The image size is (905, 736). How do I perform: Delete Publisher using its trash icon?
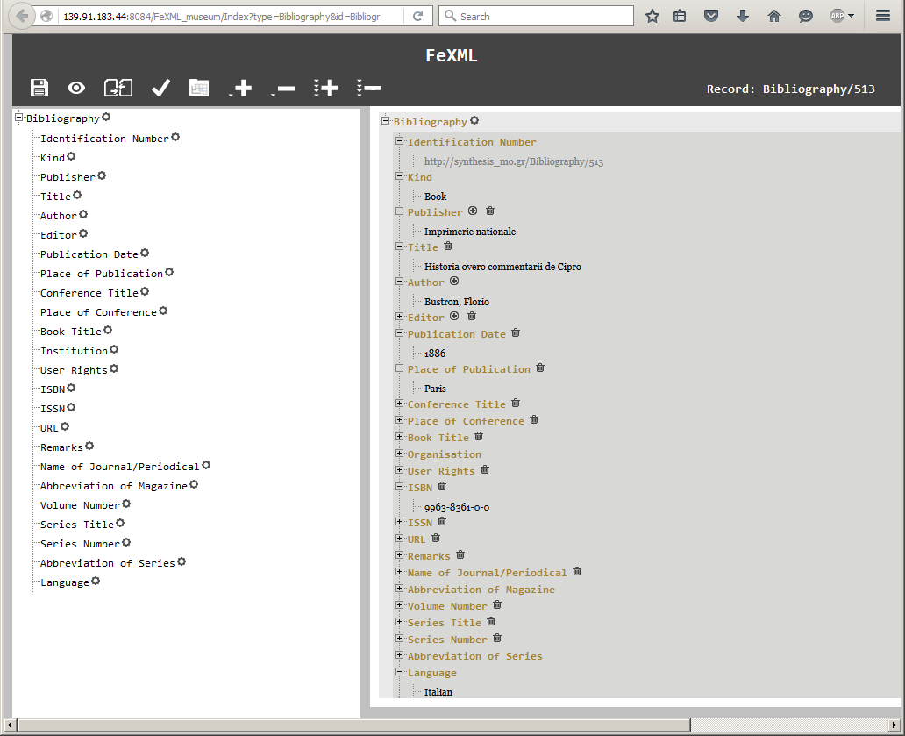[490, 211]
